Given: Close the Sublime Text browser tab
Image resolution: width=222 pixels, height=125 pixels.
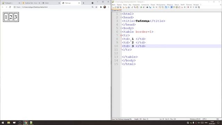Looking at the screenshot, I should pos(39,3).
